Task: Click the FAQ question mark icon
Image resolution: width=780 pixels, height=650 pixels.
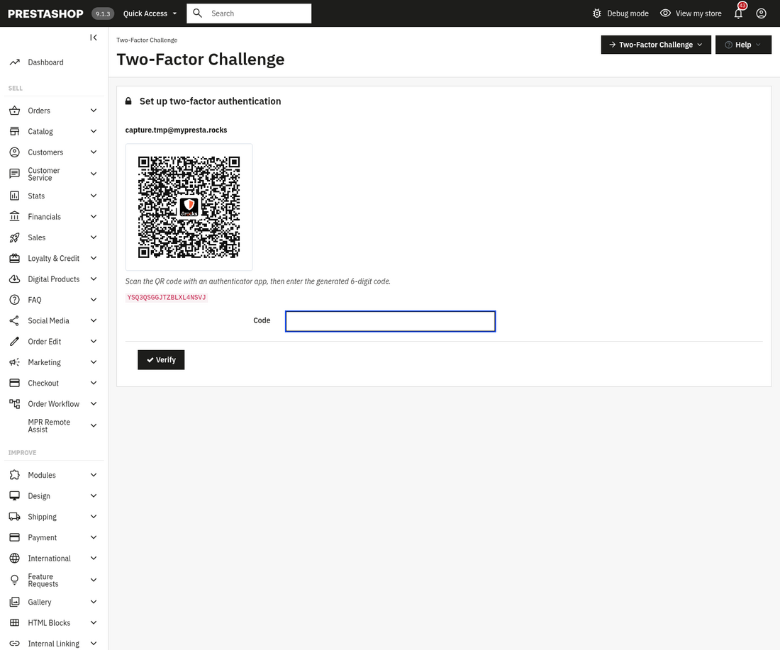Action: (14, 300)
